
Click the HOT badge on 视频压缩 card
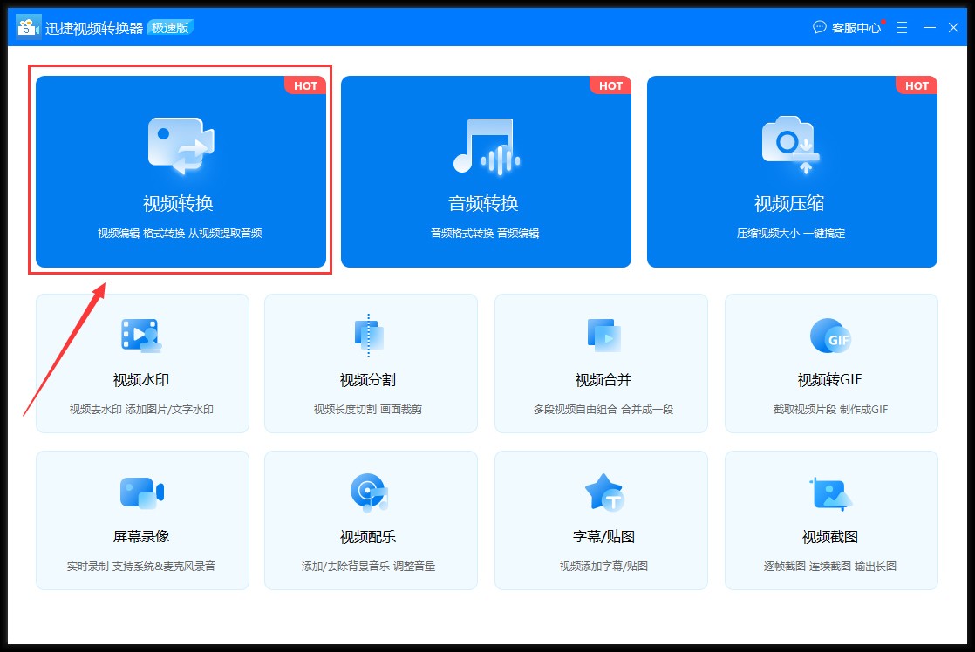917,85
